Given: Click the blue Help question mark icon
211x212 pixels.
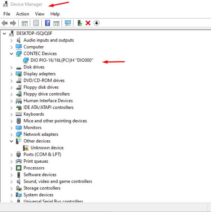Looking at the screenshot, I should coord(48,23).
